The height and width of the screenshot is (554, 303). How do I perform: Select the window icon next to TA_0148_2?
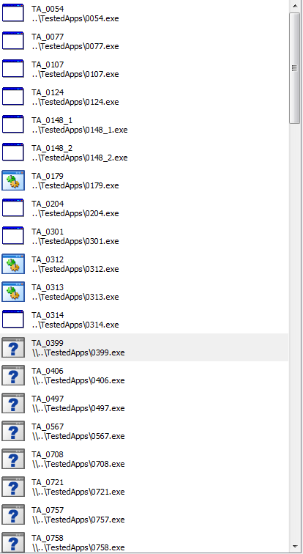tap(13, 152)
